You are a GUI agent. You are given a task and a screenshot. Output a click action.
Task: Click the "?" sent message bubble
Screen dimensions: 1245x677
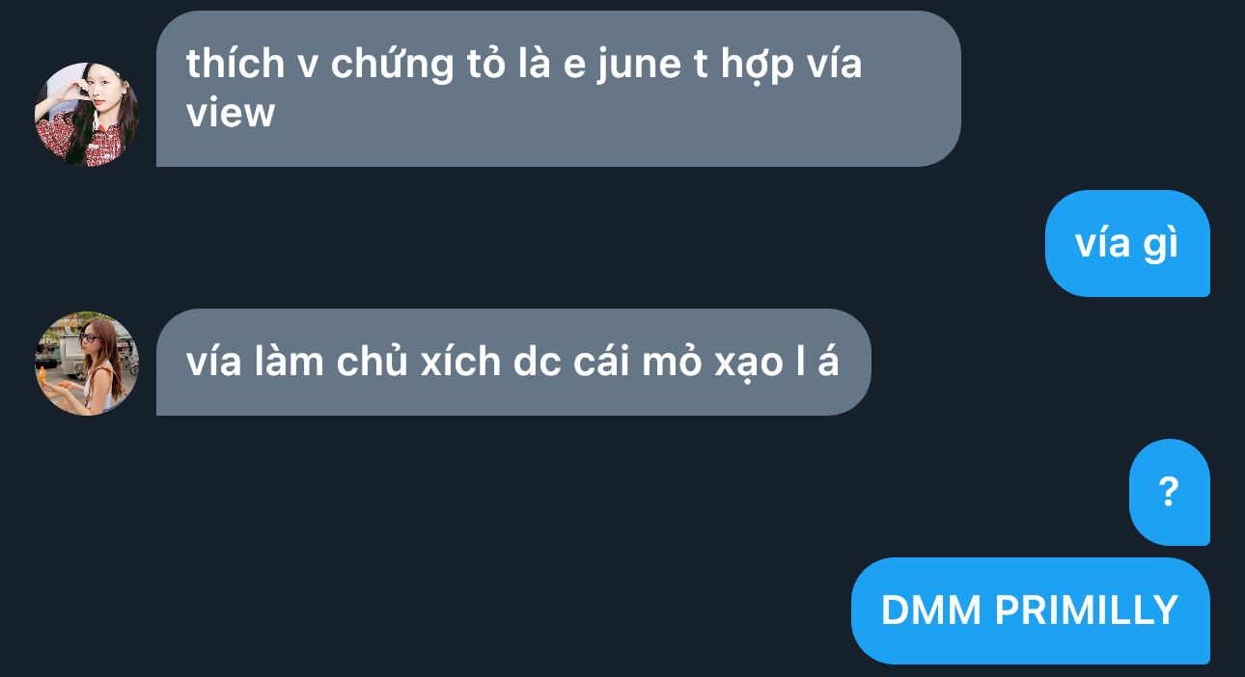[1169, 492]
